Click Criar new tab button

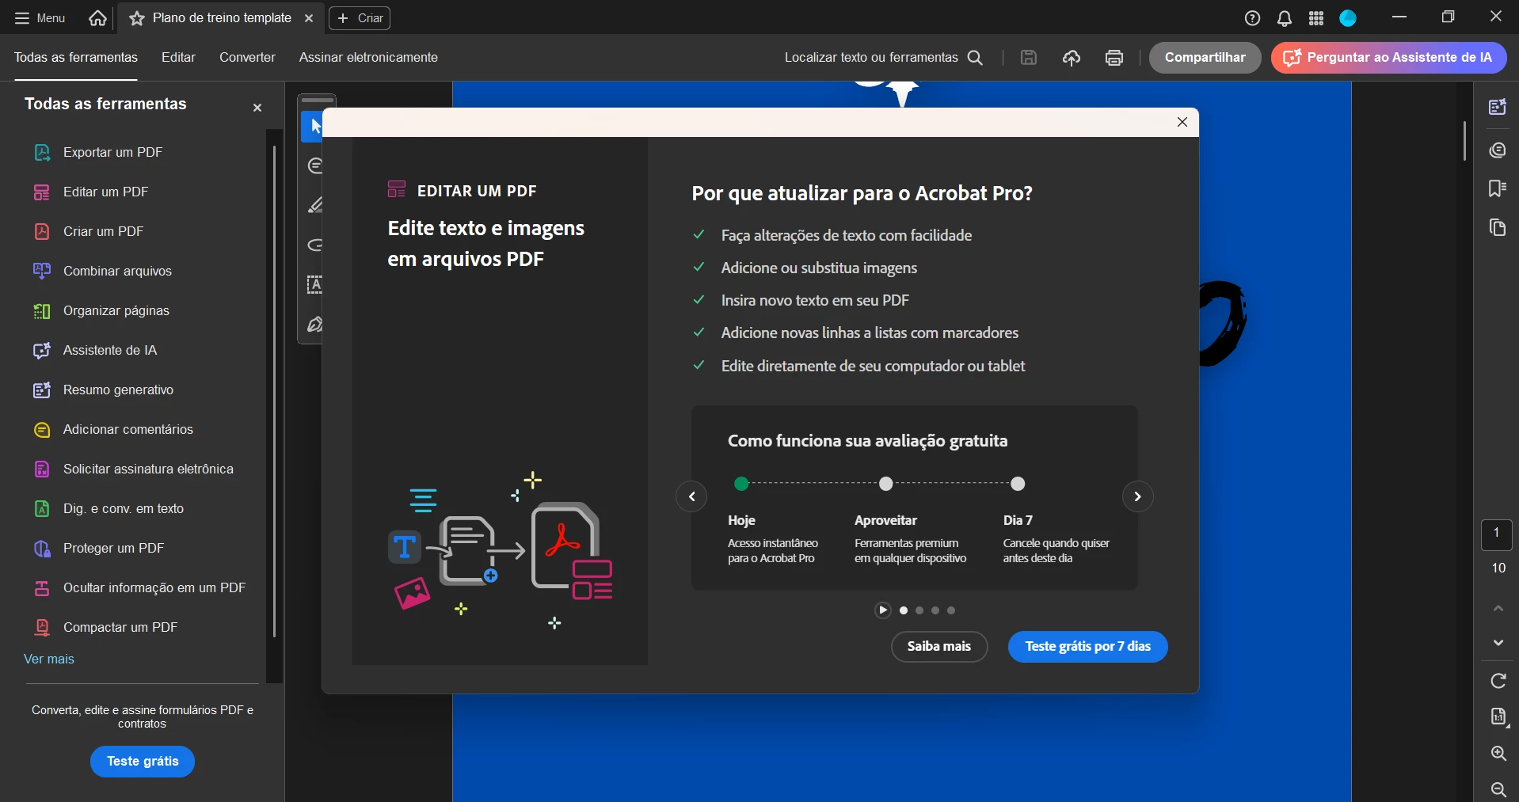tap(360, 18)
